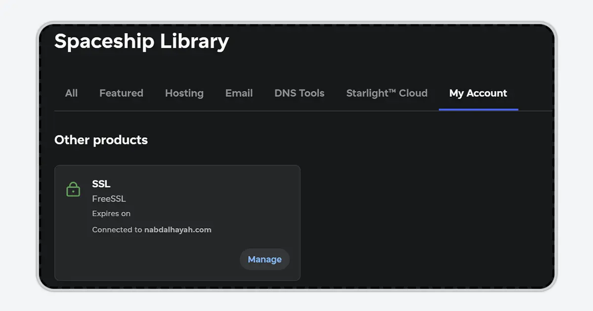
Task: Switch to the Starlight™ Cloud tab
Action: (387, 93)
